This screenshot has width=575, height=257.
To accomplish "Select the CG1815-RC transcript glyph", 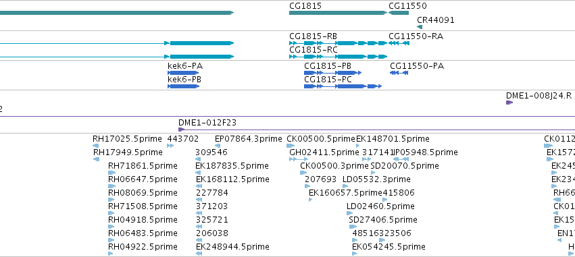I will 338,57.
